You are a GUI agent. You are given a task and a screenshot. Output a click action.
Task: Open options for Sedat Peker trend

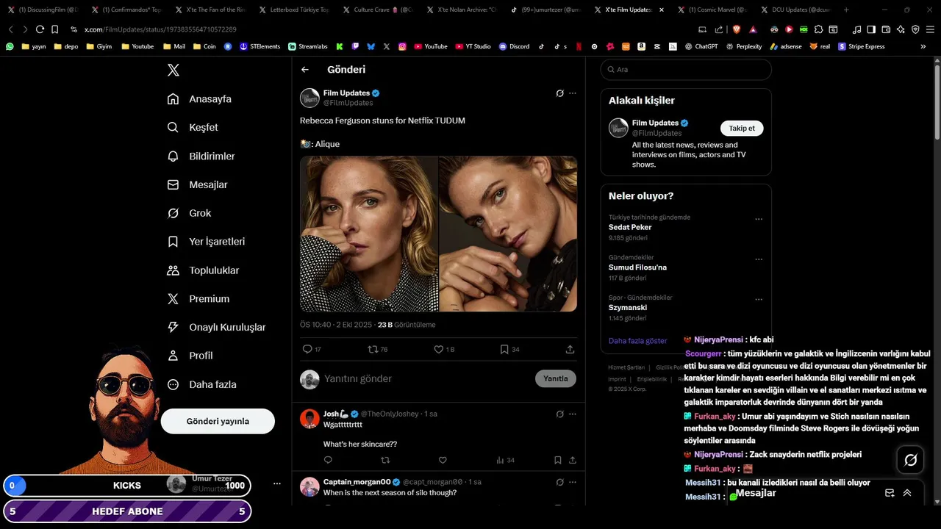(759, 219)
